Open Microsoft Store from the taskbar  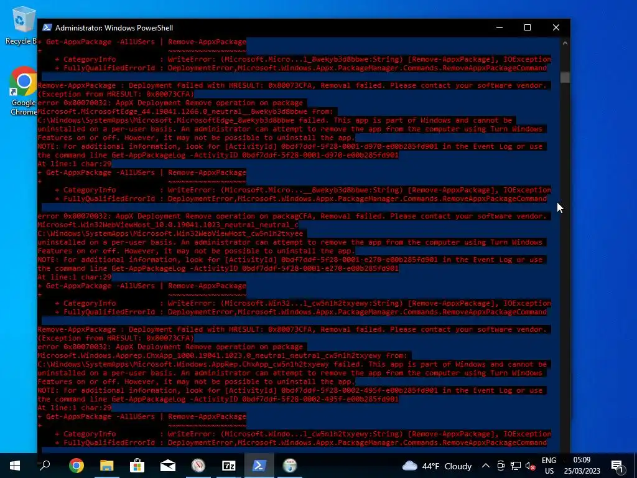click(137, 466)
